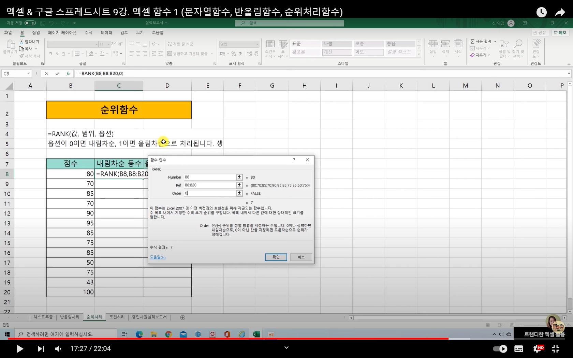Expand the formula bar
The image size is (573, 358).
(x=569, y=73)
